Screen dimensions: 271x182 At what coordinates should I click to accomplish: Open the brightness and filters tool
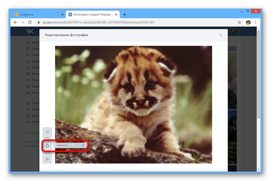coord(47,159)
